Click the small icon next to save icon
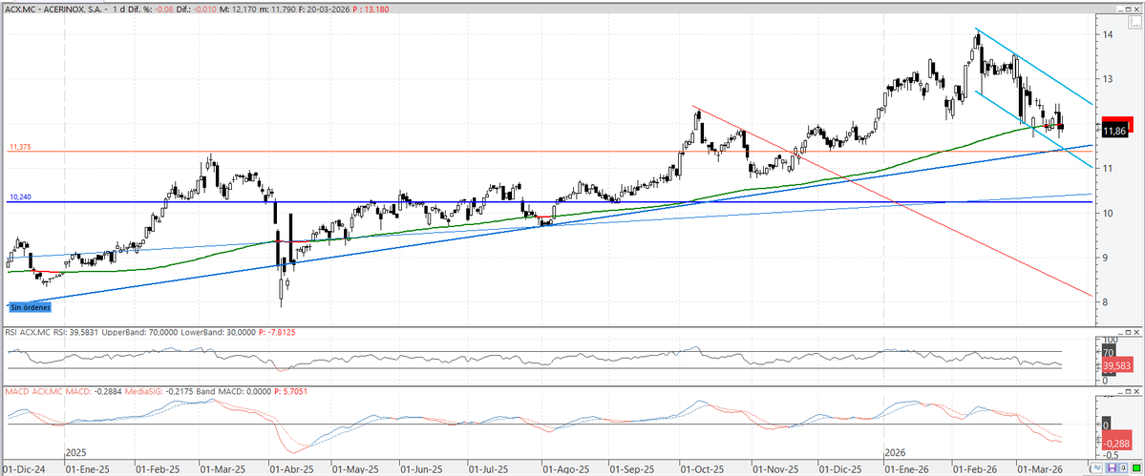The height and width of the screenshot is (476, 1145). click(1123, 468)
